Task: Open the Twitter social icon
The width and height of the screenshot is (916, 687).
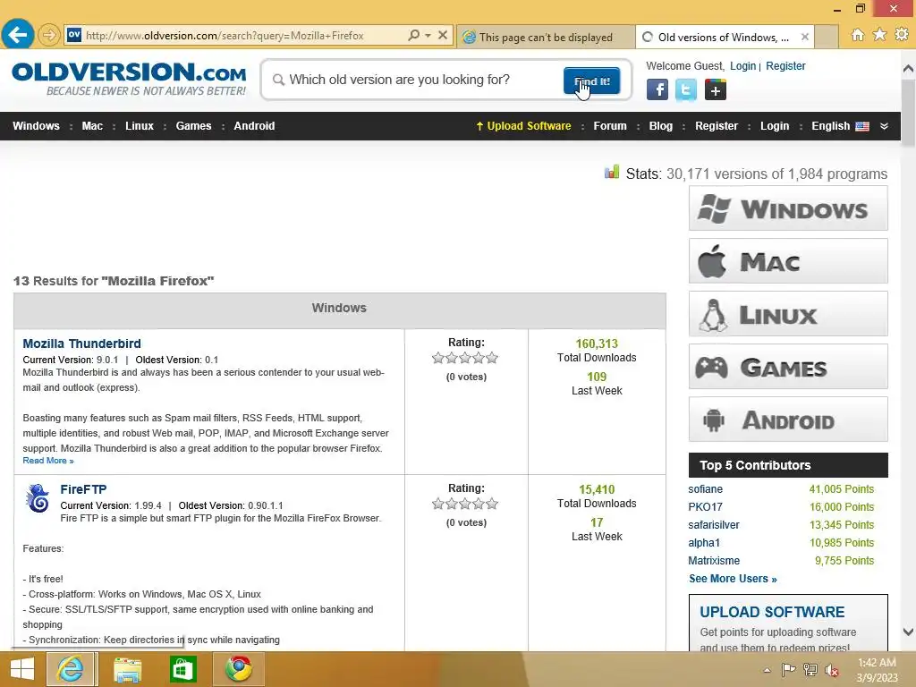Action: (x=686, y=89)
